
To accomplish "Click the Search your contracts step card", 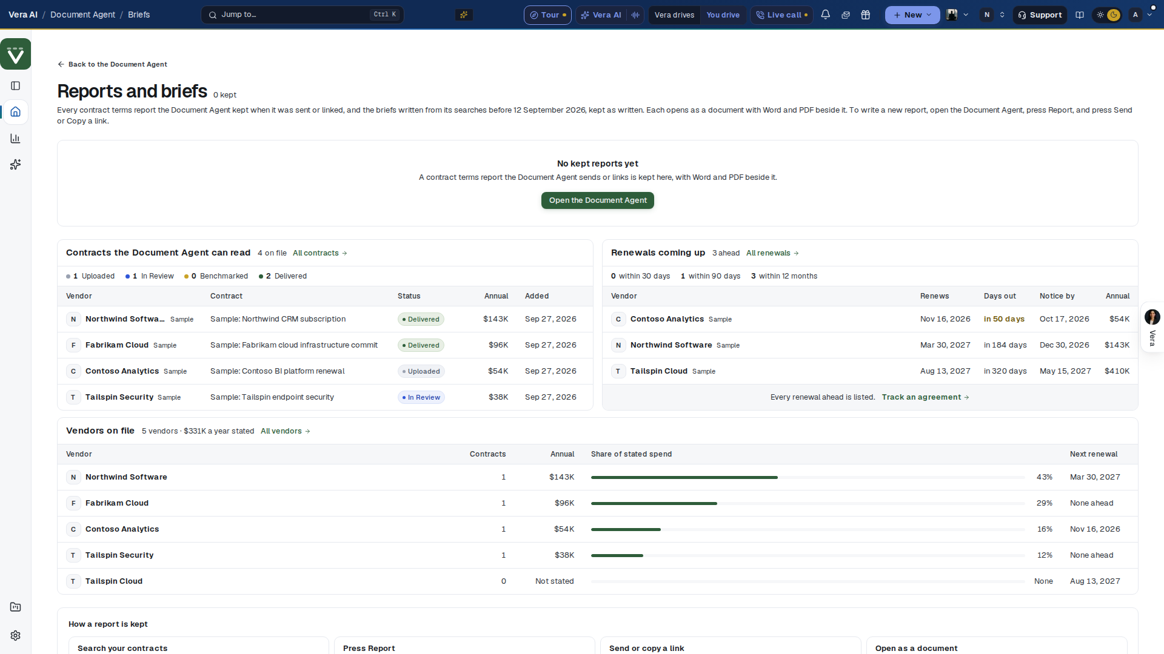I will tap(199, 646).
